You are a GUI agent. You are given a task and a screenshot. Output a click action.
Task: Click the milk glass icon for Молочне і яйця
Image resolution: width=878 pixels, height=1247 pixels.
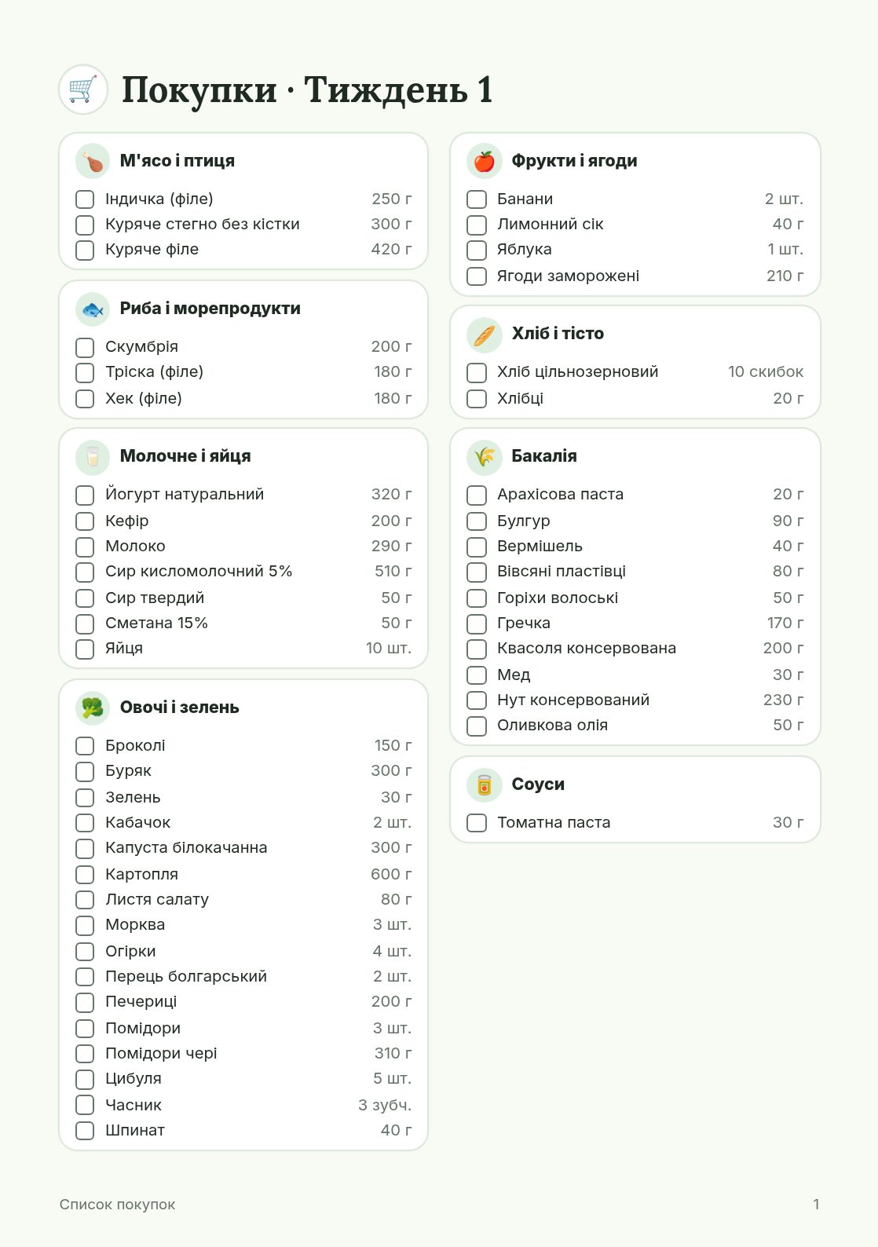[x=93, y=456]
